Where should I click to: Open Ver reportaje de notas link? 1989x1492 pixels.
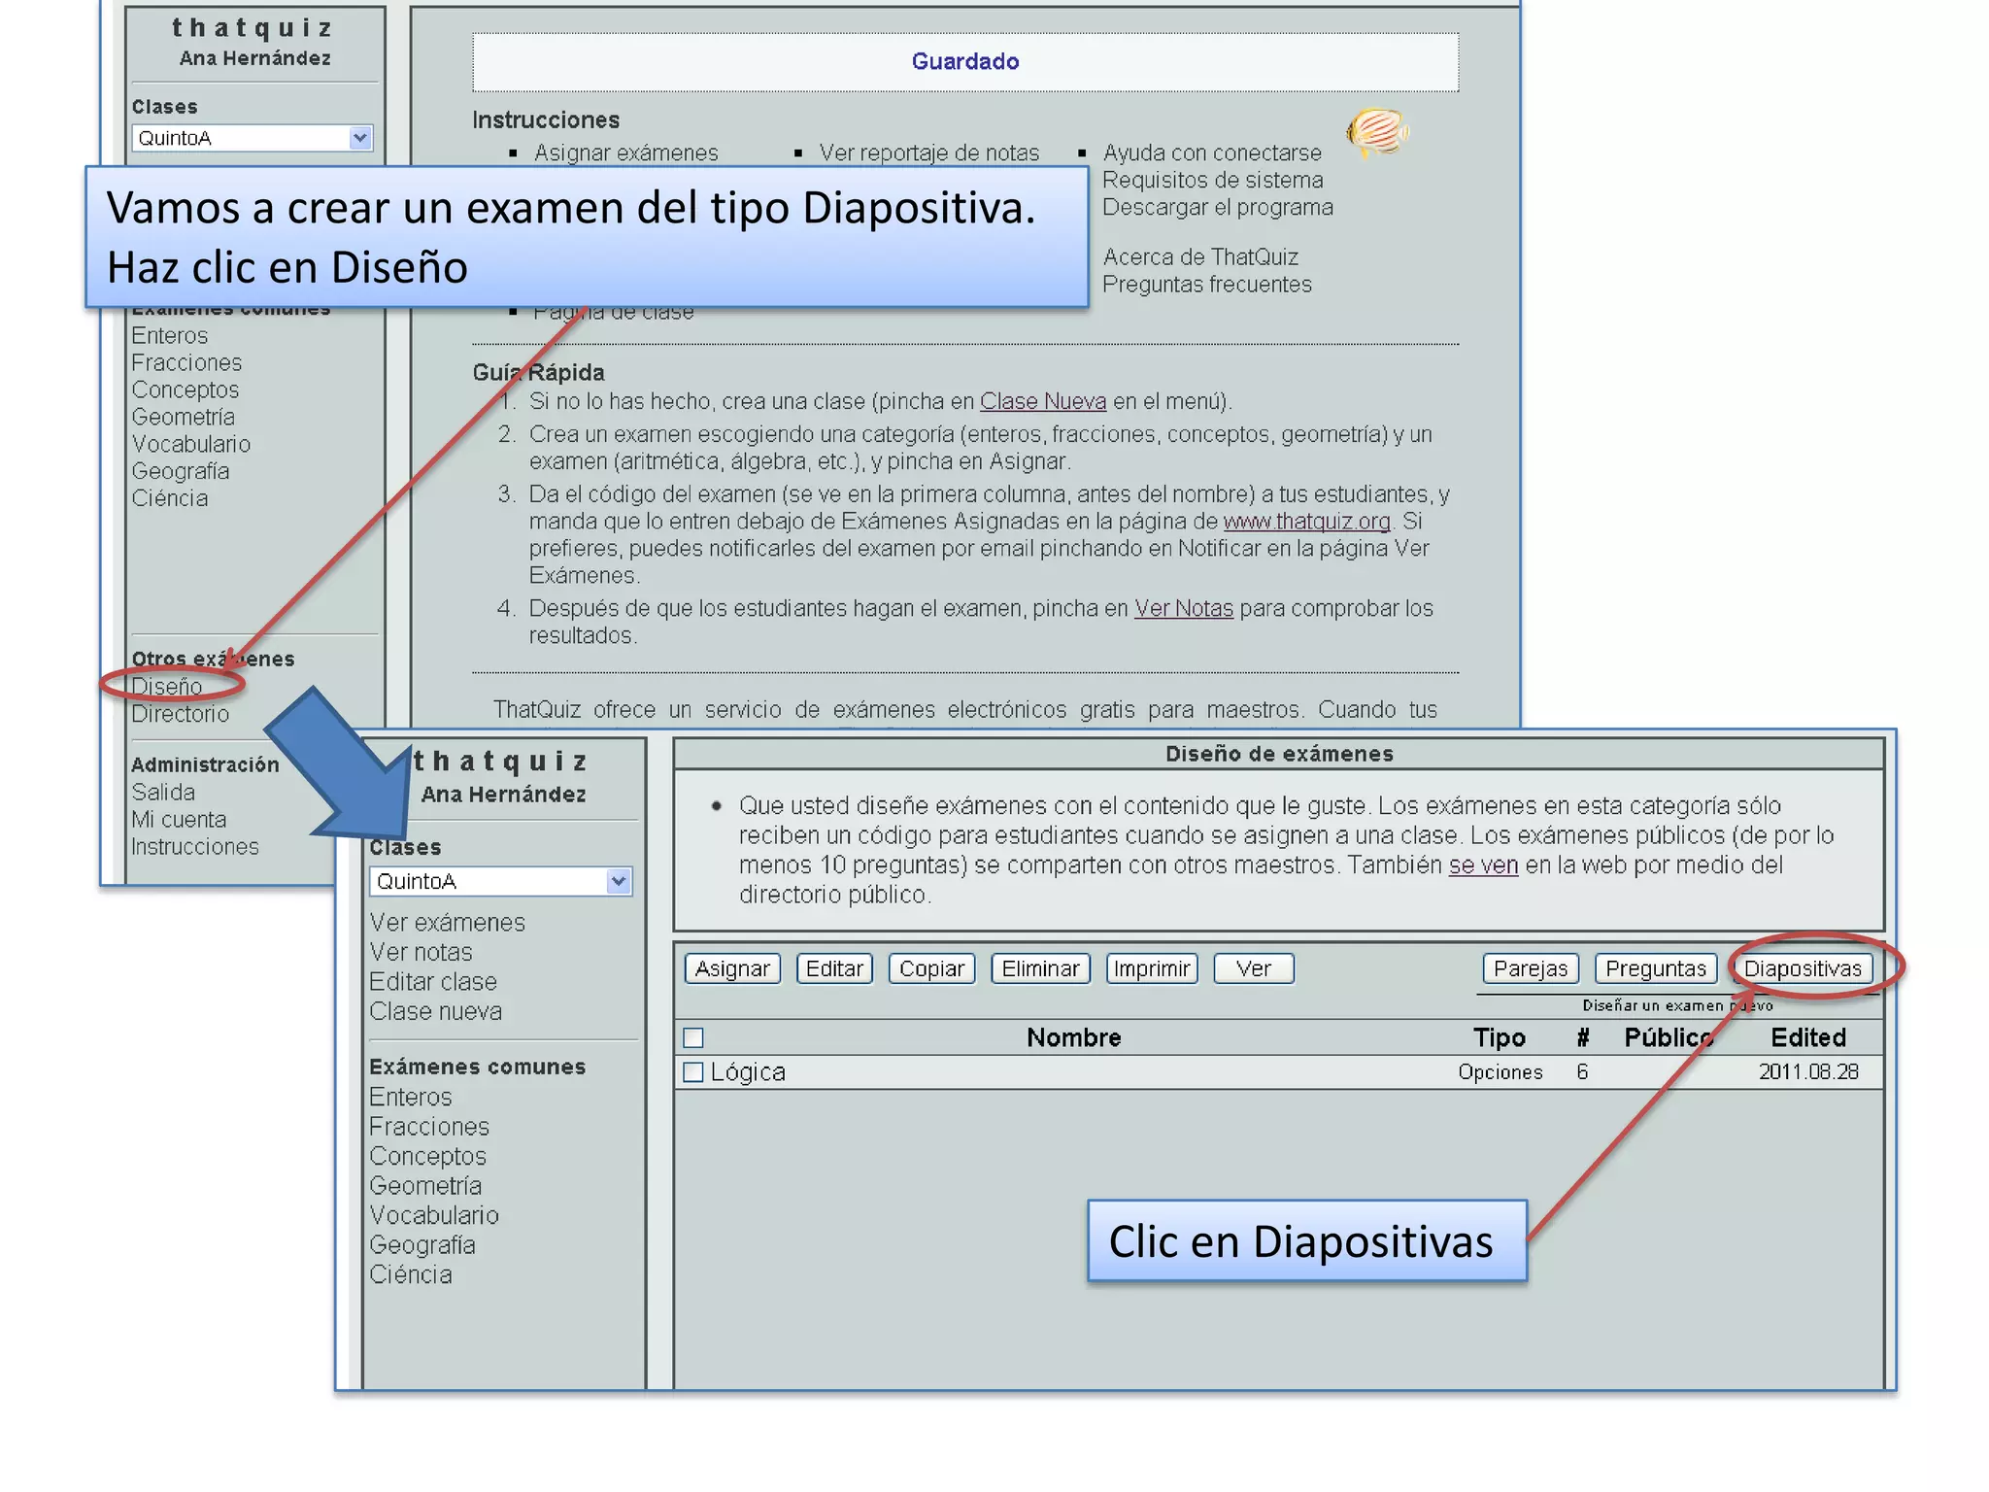(x=928, y=153)
